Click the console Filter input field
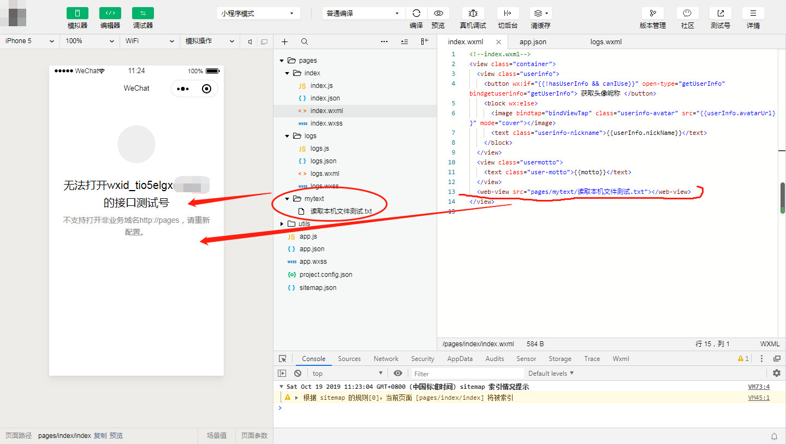786x444 pixels. coord(467,374)
